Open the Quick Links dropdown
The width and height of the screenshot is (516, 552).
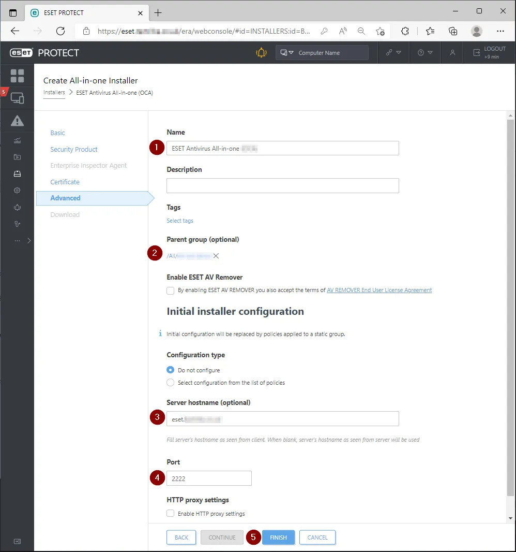393,53
